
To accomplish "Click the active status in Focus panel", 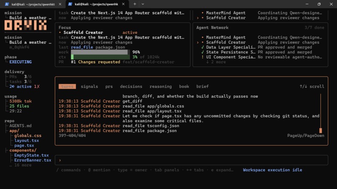I will [x=130, y=33].
